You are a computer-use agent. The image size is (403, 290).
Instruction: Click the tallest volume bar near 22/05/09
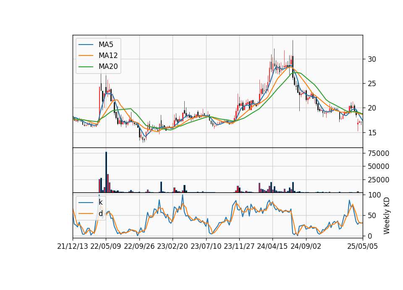click(x=106, y=172)
